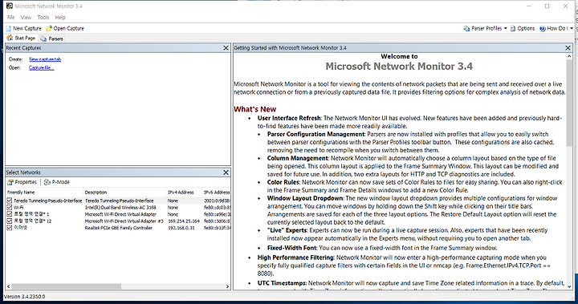Click Realtek PCIe GBE Family Controller description
This screenshot has height=304, width=578.
(118, 228)
